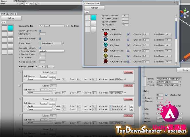Open wave 3 Drone unit dropdown
This screenshot has height=137, width=190.
click(x=40, y=109)
